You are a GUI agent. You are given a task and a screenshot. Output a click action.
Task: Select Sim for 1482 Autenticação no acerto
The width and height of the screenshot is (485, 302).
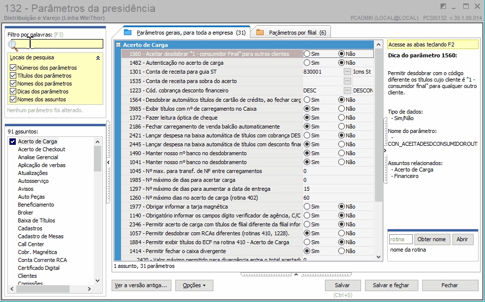point(307,63)
